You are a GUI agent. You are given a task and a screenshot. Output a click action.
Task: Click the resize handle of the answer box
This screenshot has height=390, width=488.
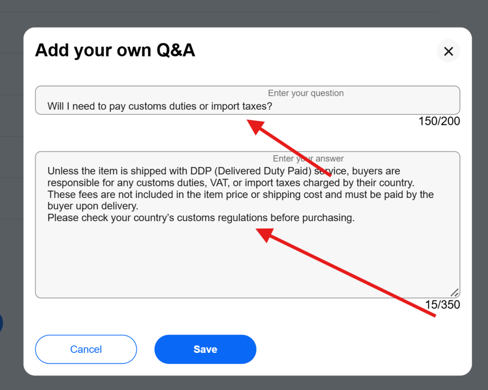tap(454, 293)
